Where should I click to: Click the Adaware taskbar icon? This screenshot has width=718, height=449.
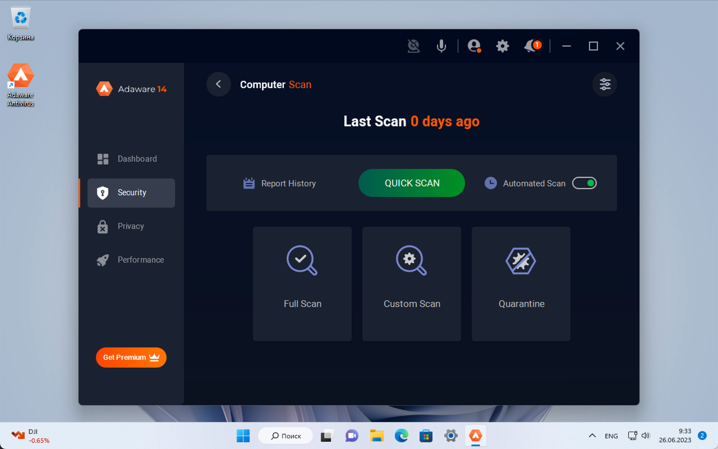(475, 436)
